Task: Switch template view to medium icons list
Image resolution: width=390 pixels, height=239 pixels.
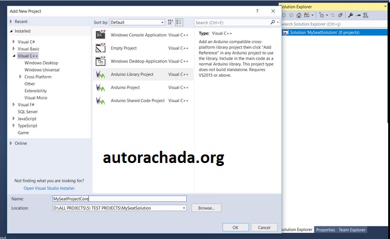Action: pyautogui.click(x=179, y=23)
